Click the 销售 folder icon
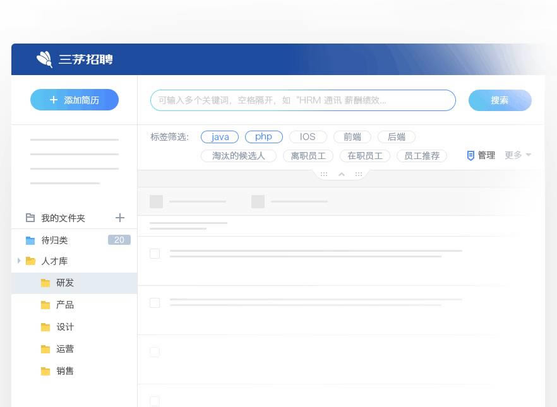557x407 pixels. [x=45, y=371]
